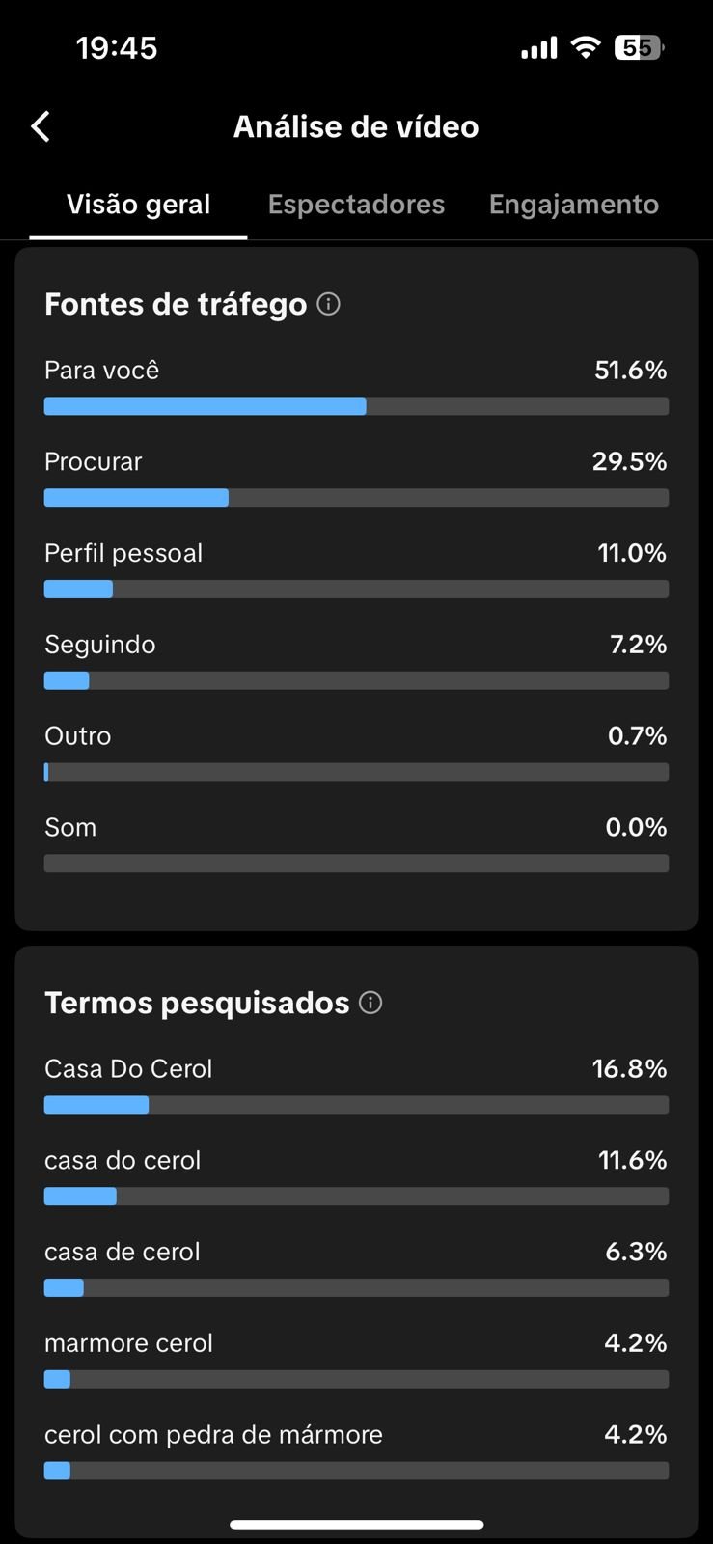Tap the home indicator bar at bottom
Image resolution: width=713 pixels, height=1544 pixels.
click(356, 1525)
